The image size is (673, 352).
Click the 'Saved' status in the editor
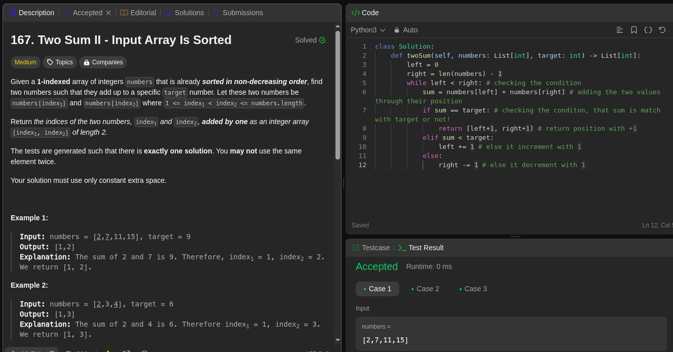361,225
